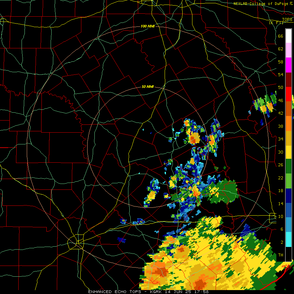Click the 62 value on the legend
Viewport: 294px width, 294px height.
pos(281,49)
